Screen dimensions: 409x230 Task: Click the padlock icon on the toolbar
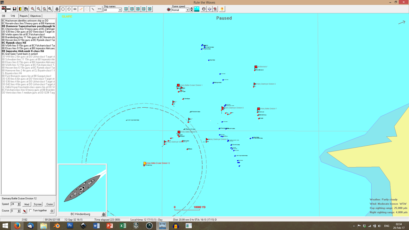[x=57, y=9]
